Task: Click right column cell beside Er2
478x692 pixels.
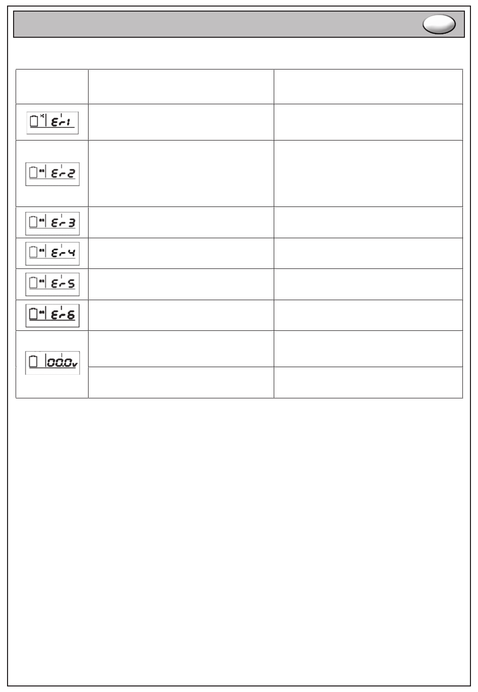Action: [368, 173]
